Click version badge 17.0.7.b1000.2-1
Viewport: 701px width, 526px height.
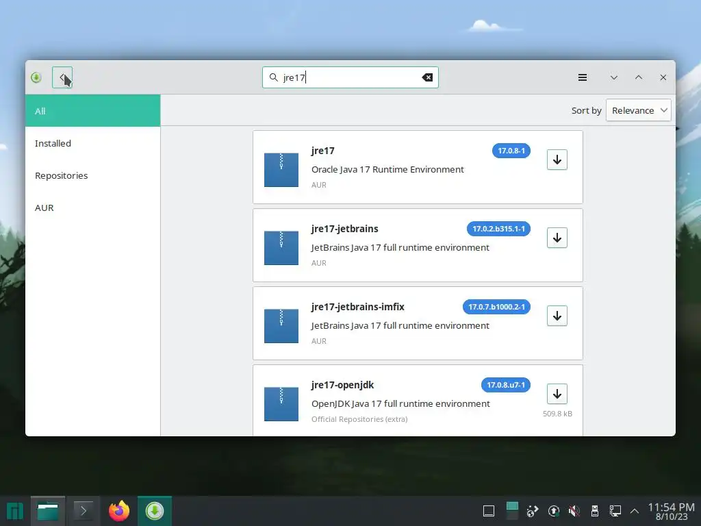pos(497,307)
